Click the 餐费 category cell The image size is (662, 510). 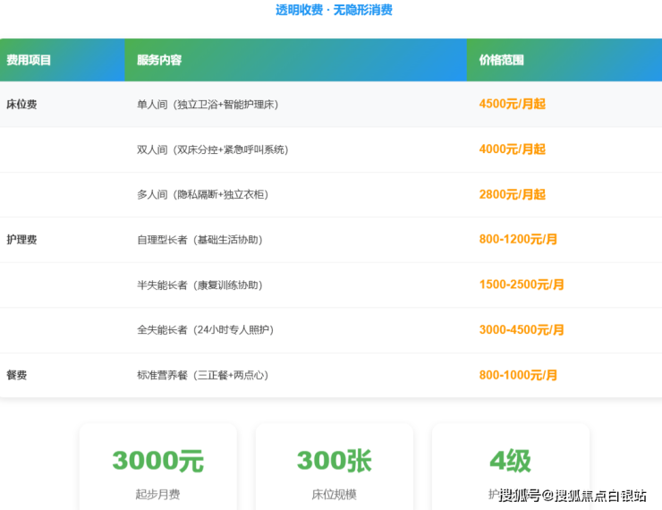click(x=17, y=376)
